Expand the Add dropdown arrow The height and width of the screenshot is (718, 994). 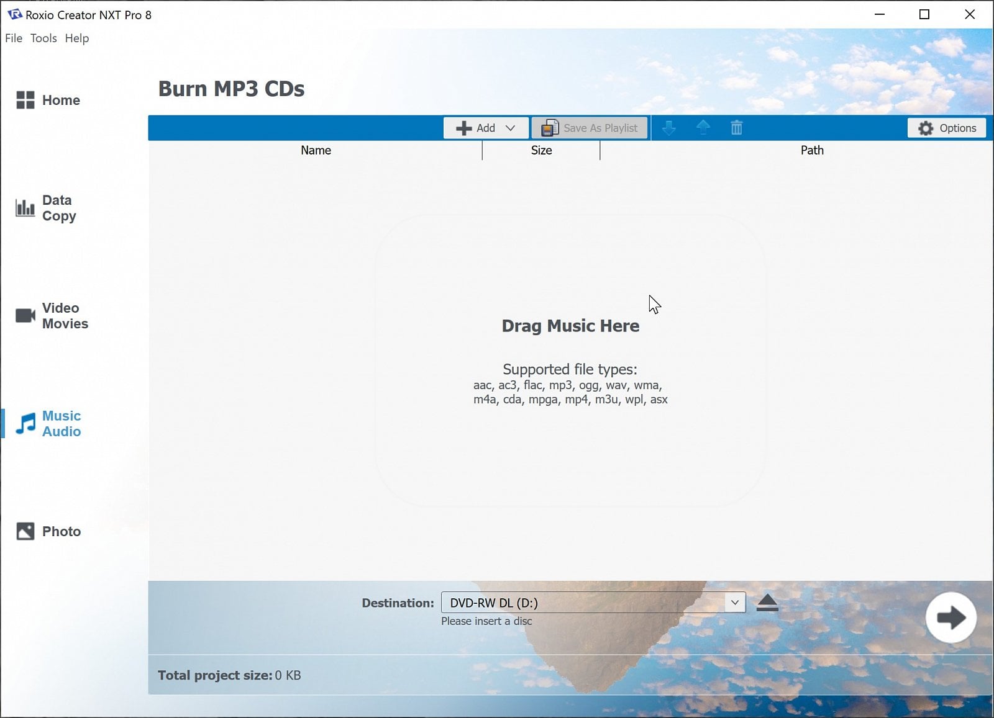click(x=510, y=128)
